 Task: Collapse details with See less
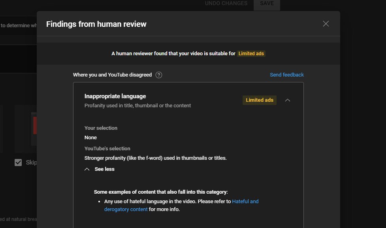(x=100, y=169)
